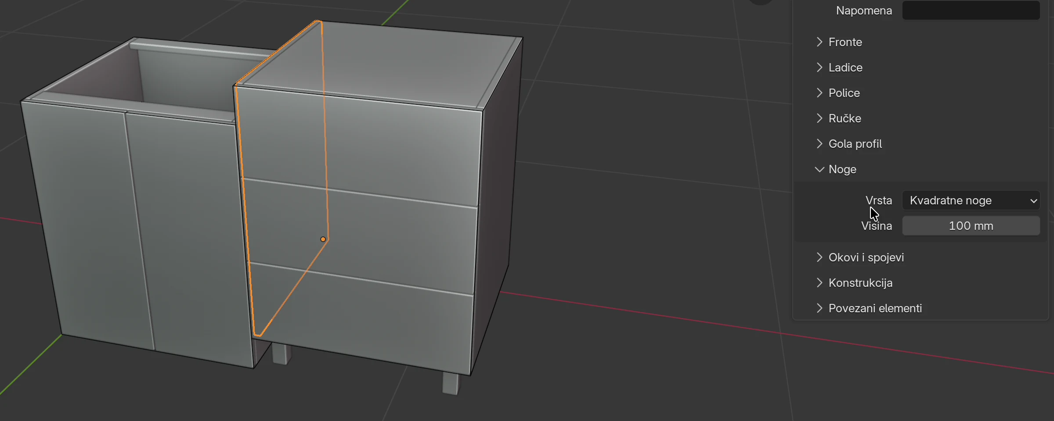Expand the Okovi i spojevi arrow
This screenshot has width=1054, height=421.
(819, 257)
